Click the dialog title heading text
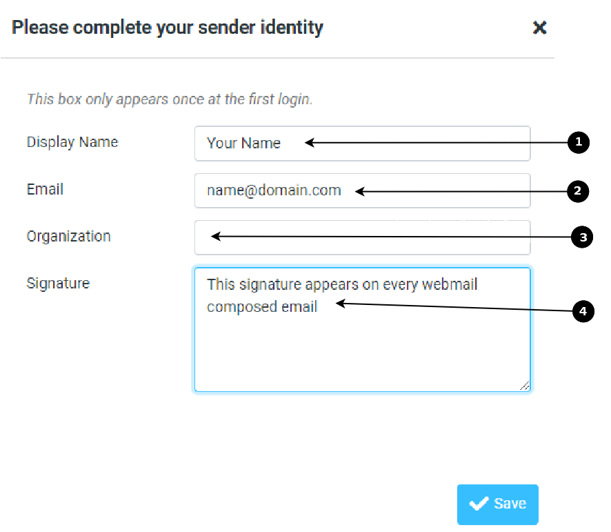The width and height of the screenshot is (611, 532). (167, 28)
